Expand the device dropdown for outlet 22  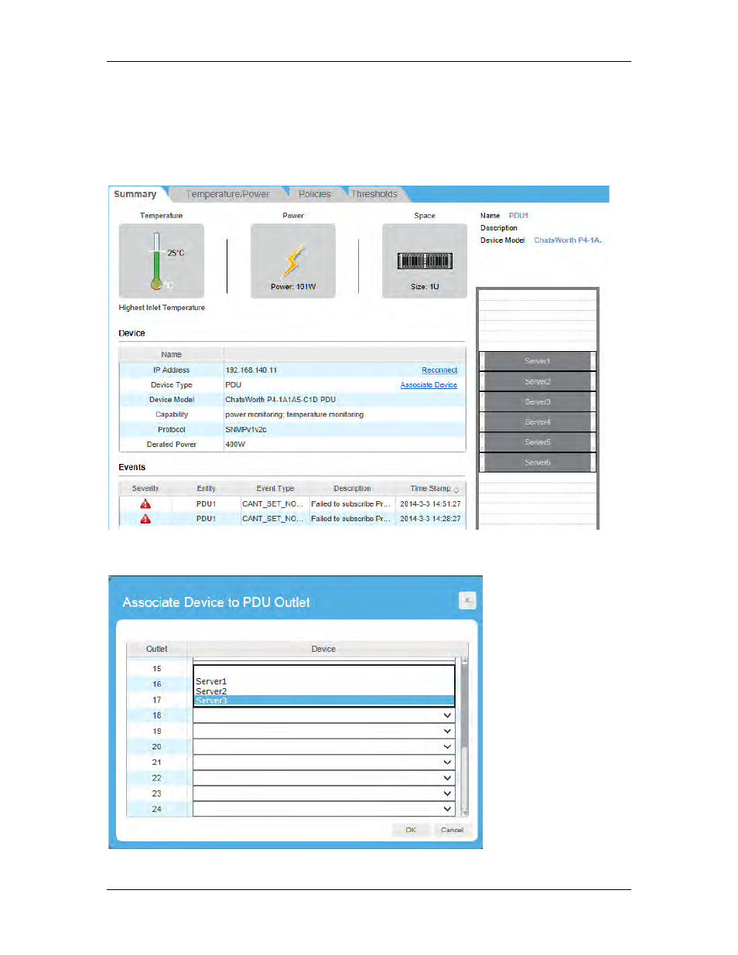point(447,778)
